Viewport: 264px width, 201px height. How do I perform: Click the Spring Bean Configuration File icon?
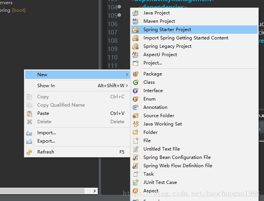pyautogui.click(x=135, y=157)
